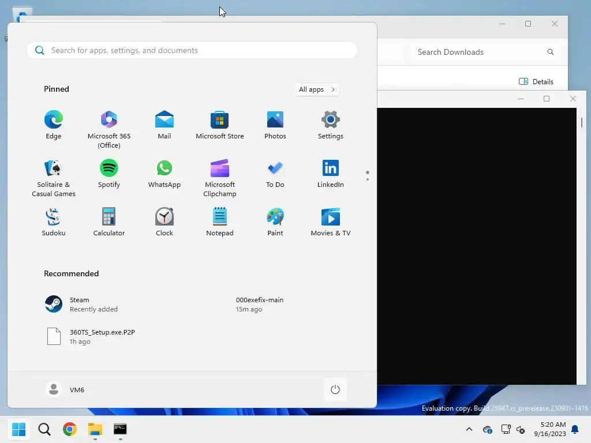Switch to the terminal window on the taskbar
This screenshot has height=443, width=591.
(x=120, y=429)
